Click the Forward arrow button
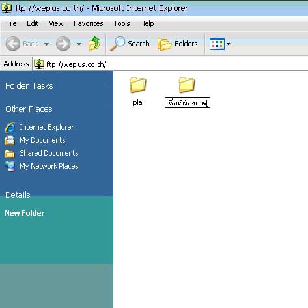Image resolution: width=308 pixels, height=308 pixels. (x=63, y=44)
